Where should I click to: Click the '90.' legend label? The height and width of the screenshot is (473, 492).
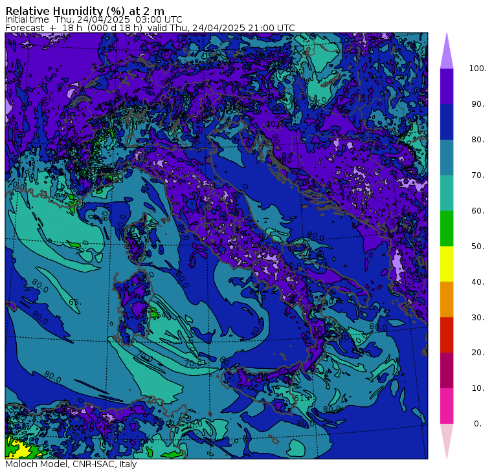478,104
